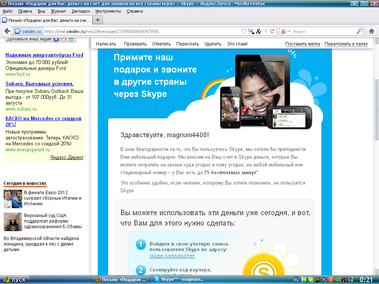Open news 'Во Владимирской области найдена женщина'
This screenshot has width=379, height=284.
coord(41,244)
